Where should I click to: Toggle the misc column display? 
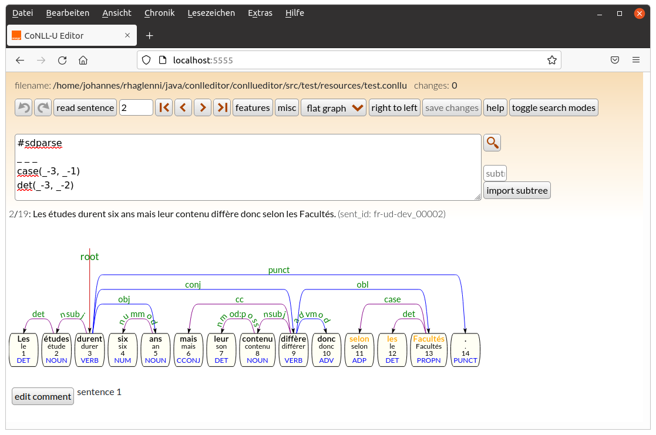tap(287, 108)
